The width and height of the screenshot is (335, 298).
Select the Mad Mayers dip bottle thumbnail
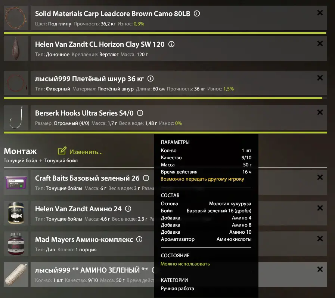click(16, 244)
